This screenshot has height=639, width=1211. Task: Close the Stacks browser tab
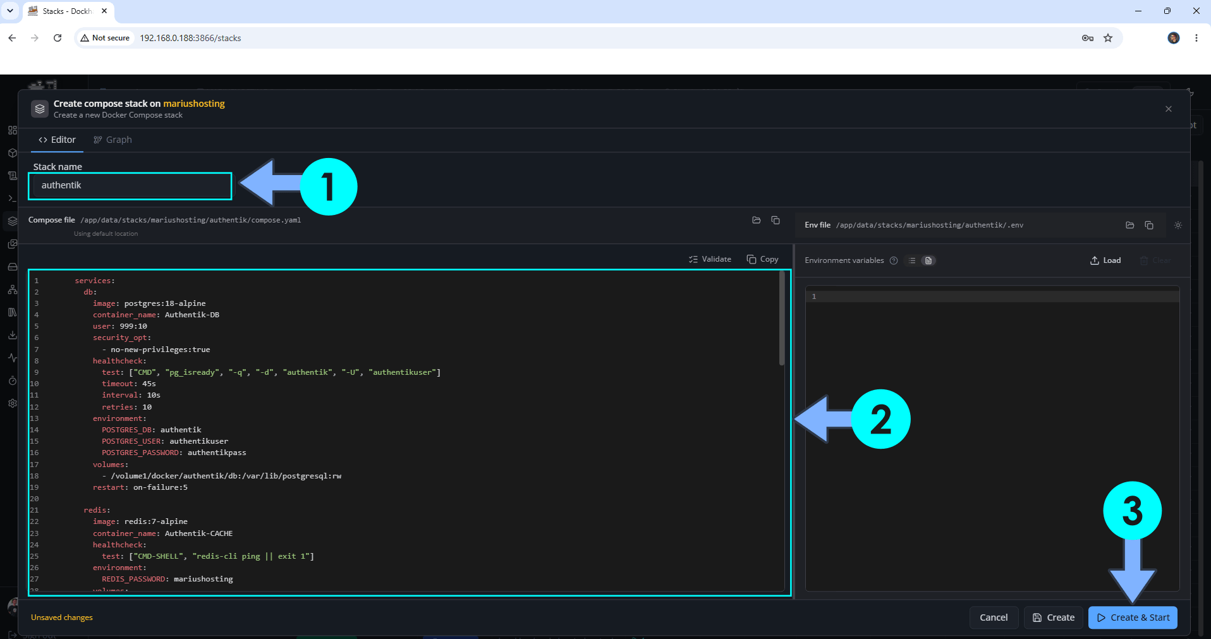[104, 11]
